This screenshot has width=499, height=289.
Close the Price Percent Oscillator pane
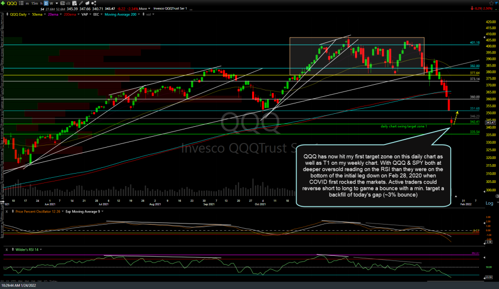pyautogui.click(x=7, y=212)
